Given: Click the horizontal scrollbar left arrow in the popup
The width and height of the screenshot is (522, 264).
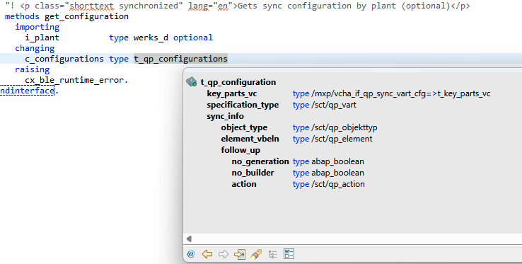Looking at the screenshot, I should click(x=189, y=239).
